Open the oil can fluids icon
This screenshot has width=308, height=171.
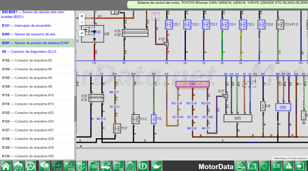click(156, 166)
